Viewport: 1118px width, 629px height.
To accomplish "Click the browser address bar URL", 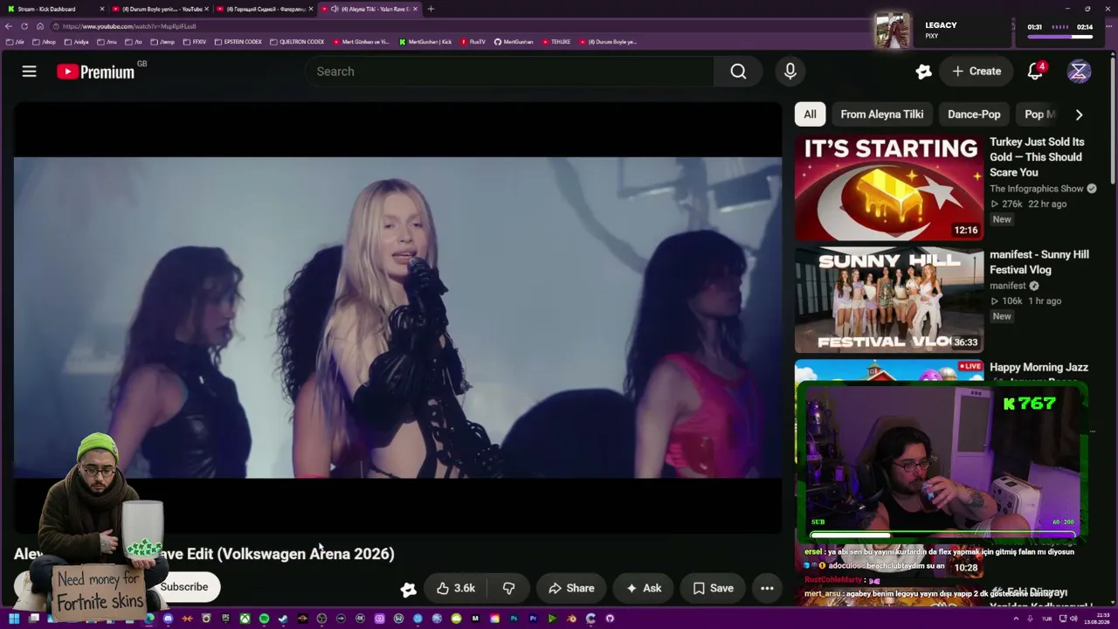I will click(x=129, y=26).
